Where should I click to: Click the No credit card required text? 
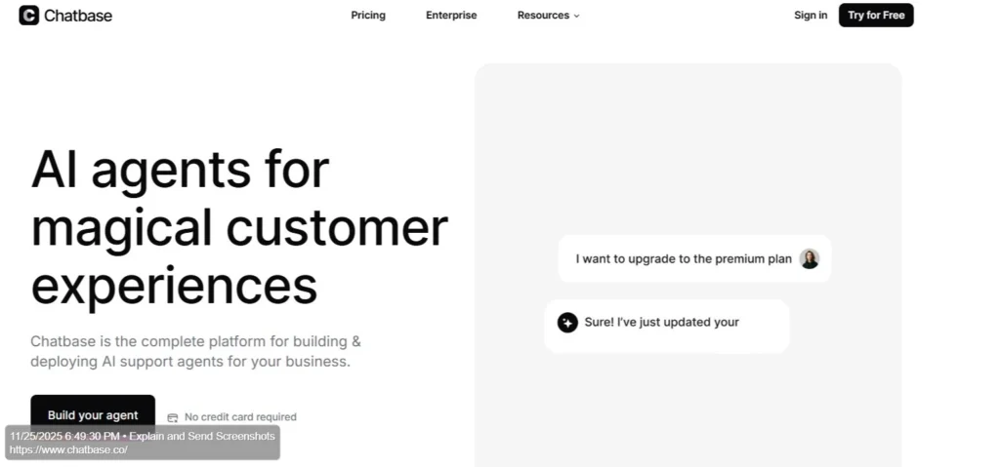(x=240, y=417)
